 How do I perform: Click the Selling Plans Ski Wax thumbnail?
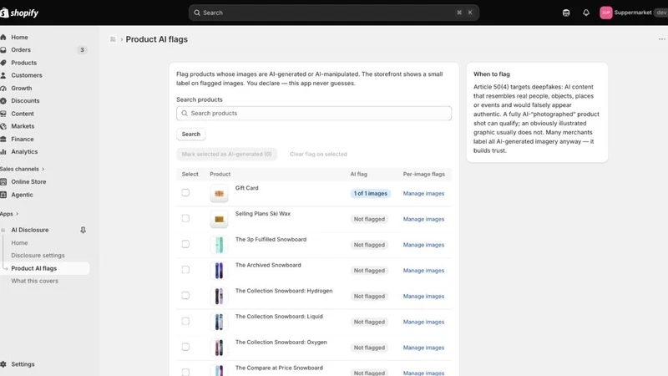point(219,219)
